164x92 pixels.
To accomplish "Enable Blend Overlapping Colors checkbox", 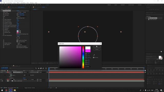I will coord(17,34).
